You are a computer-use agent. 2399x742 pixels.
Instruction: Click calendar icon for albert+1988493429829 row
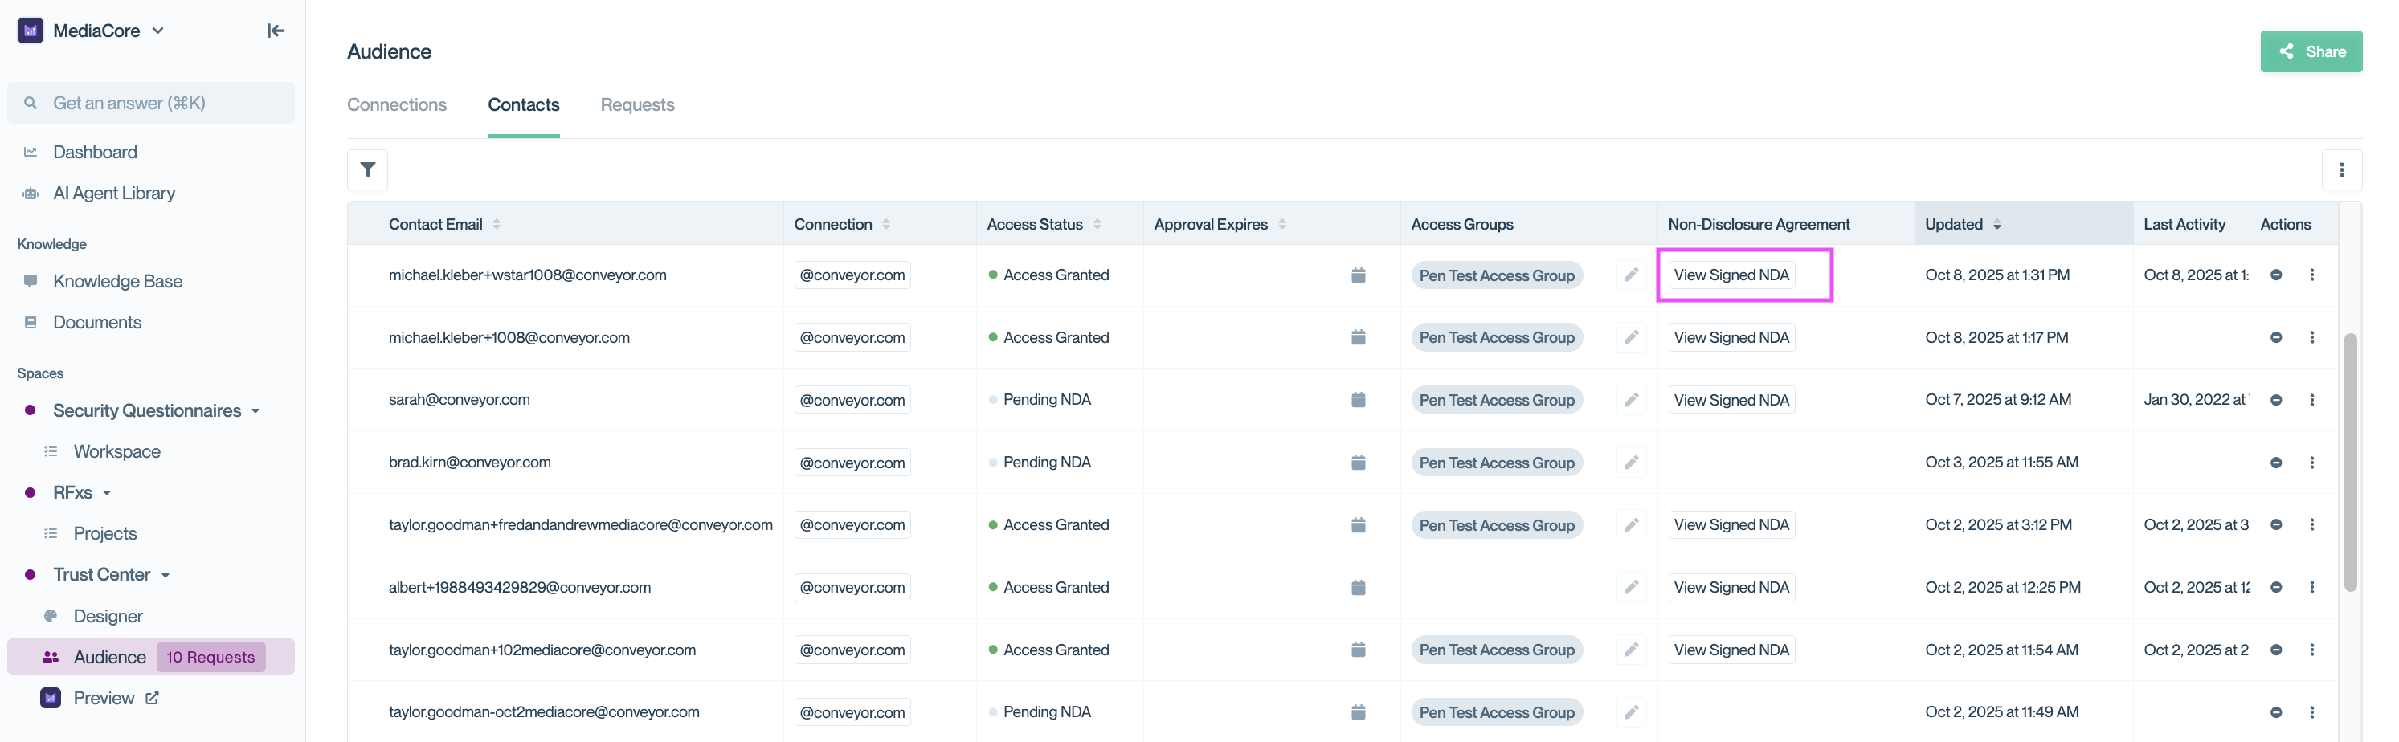pos(1358,588)
